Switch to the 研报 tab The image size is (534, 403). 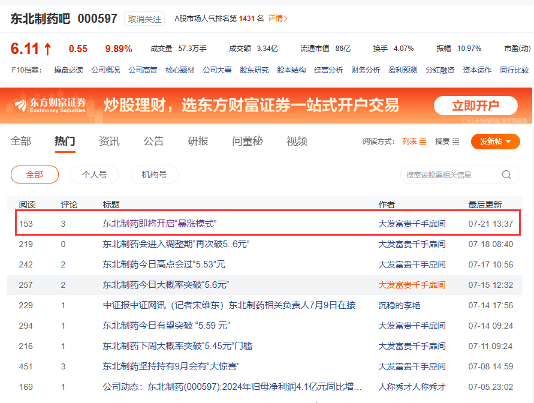198,141
